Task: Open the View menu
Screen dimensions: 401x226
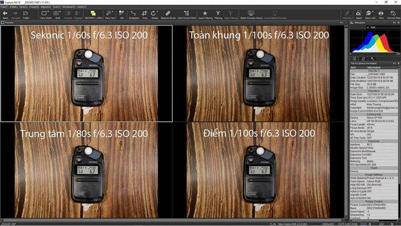Action: pyautogui.click(x=23, y=7)
